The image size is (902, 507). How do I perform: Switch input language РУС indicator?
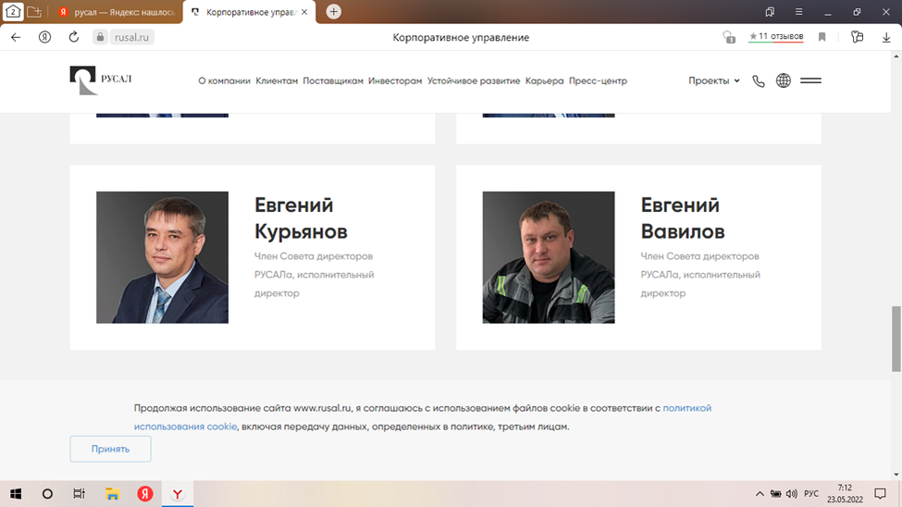(811, 494)
